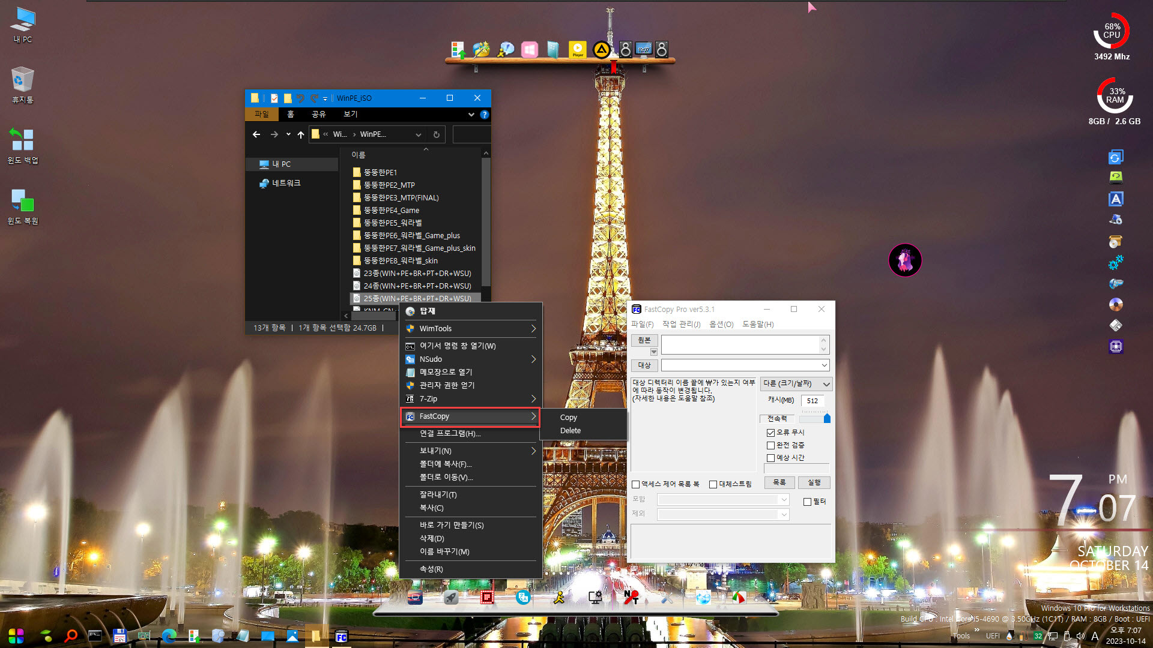Click the red chip icon on the bottom dock
Viewport: 1153px width, 648px height.
(x=487, y=597)
